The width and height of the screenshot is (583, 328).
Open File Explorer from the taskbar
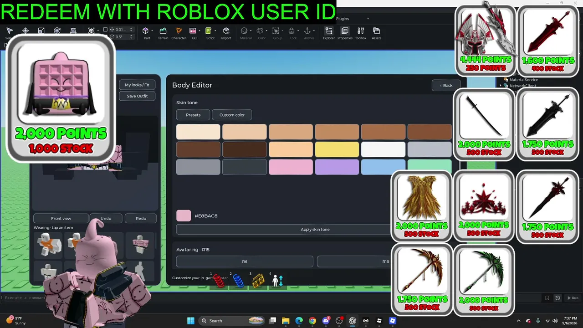(x=286, y=321)
